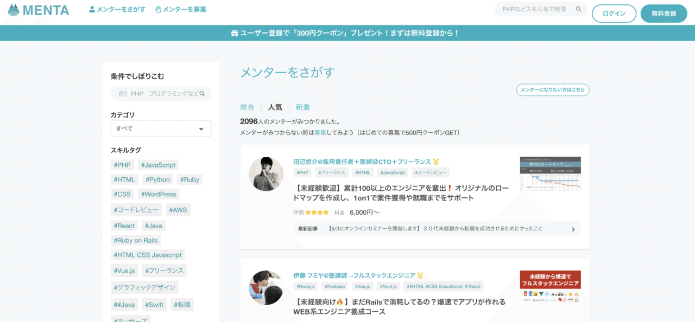Select the #Python skill tag
Image resolution: width=695 pixels, height=322 pixels.
[157, 179]
